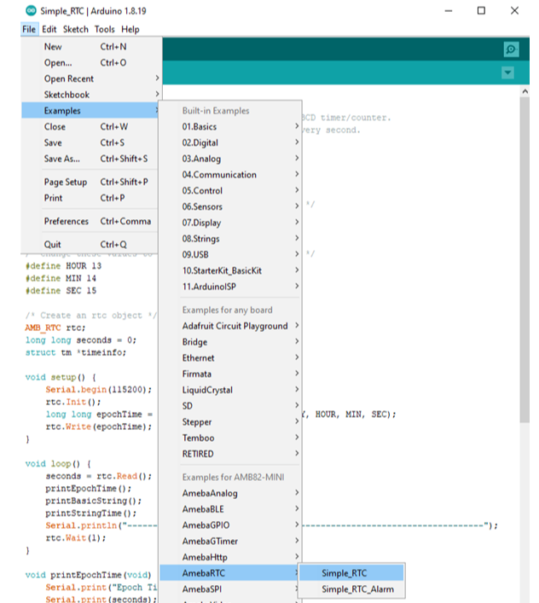Click the scrollbar up arrow
The image size is (539, 603).
point(525,91)
